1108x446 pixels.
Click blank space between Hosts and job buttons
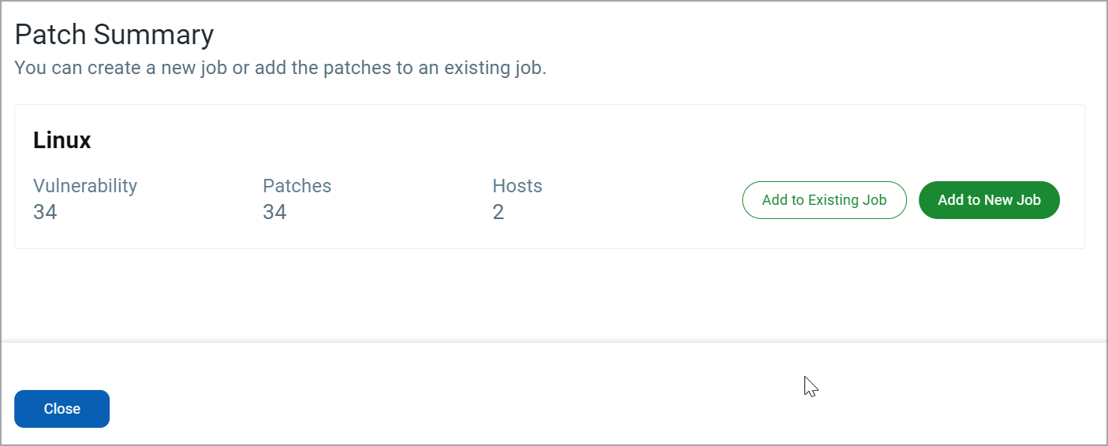pyautogui.click(x=639, y=200)
